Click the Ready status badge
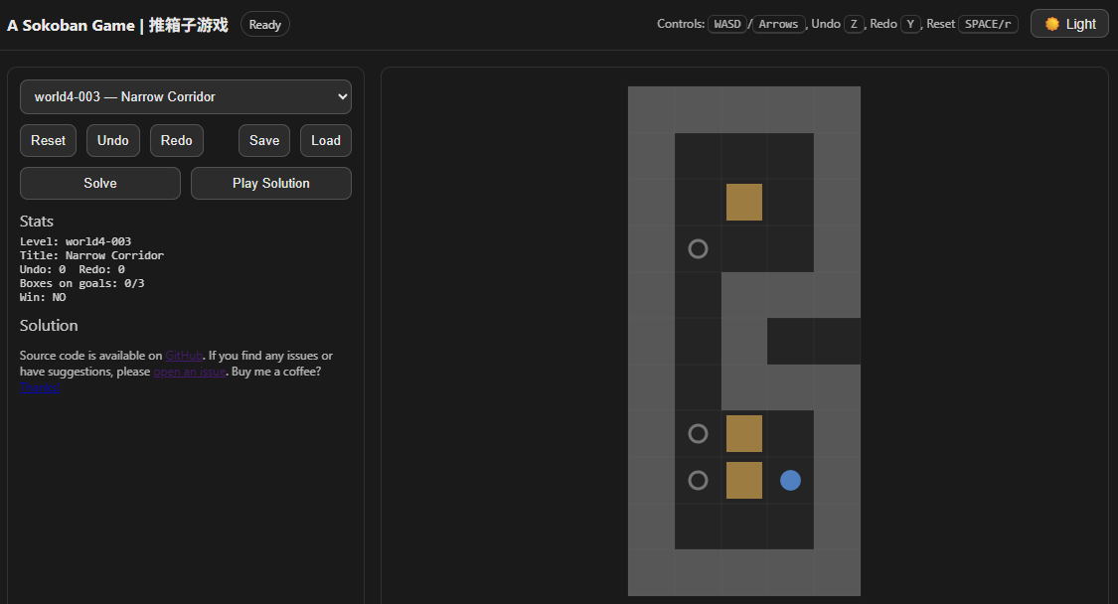1118x604 pixels. [x=265, y=24]
